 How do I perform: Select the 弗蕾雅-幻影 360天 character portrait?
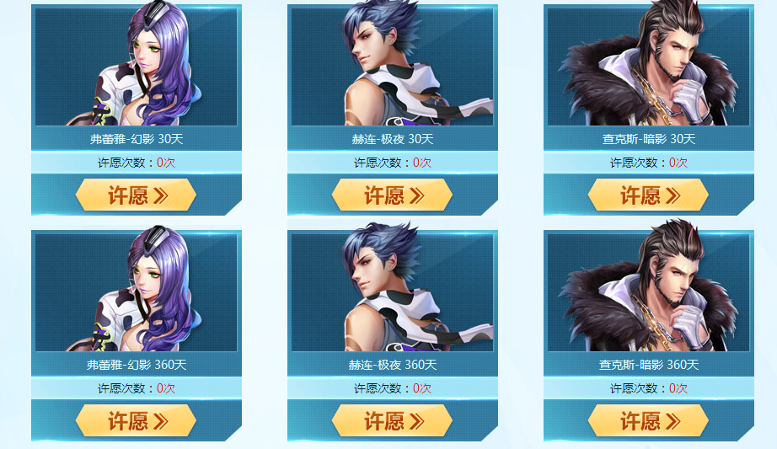137,292
